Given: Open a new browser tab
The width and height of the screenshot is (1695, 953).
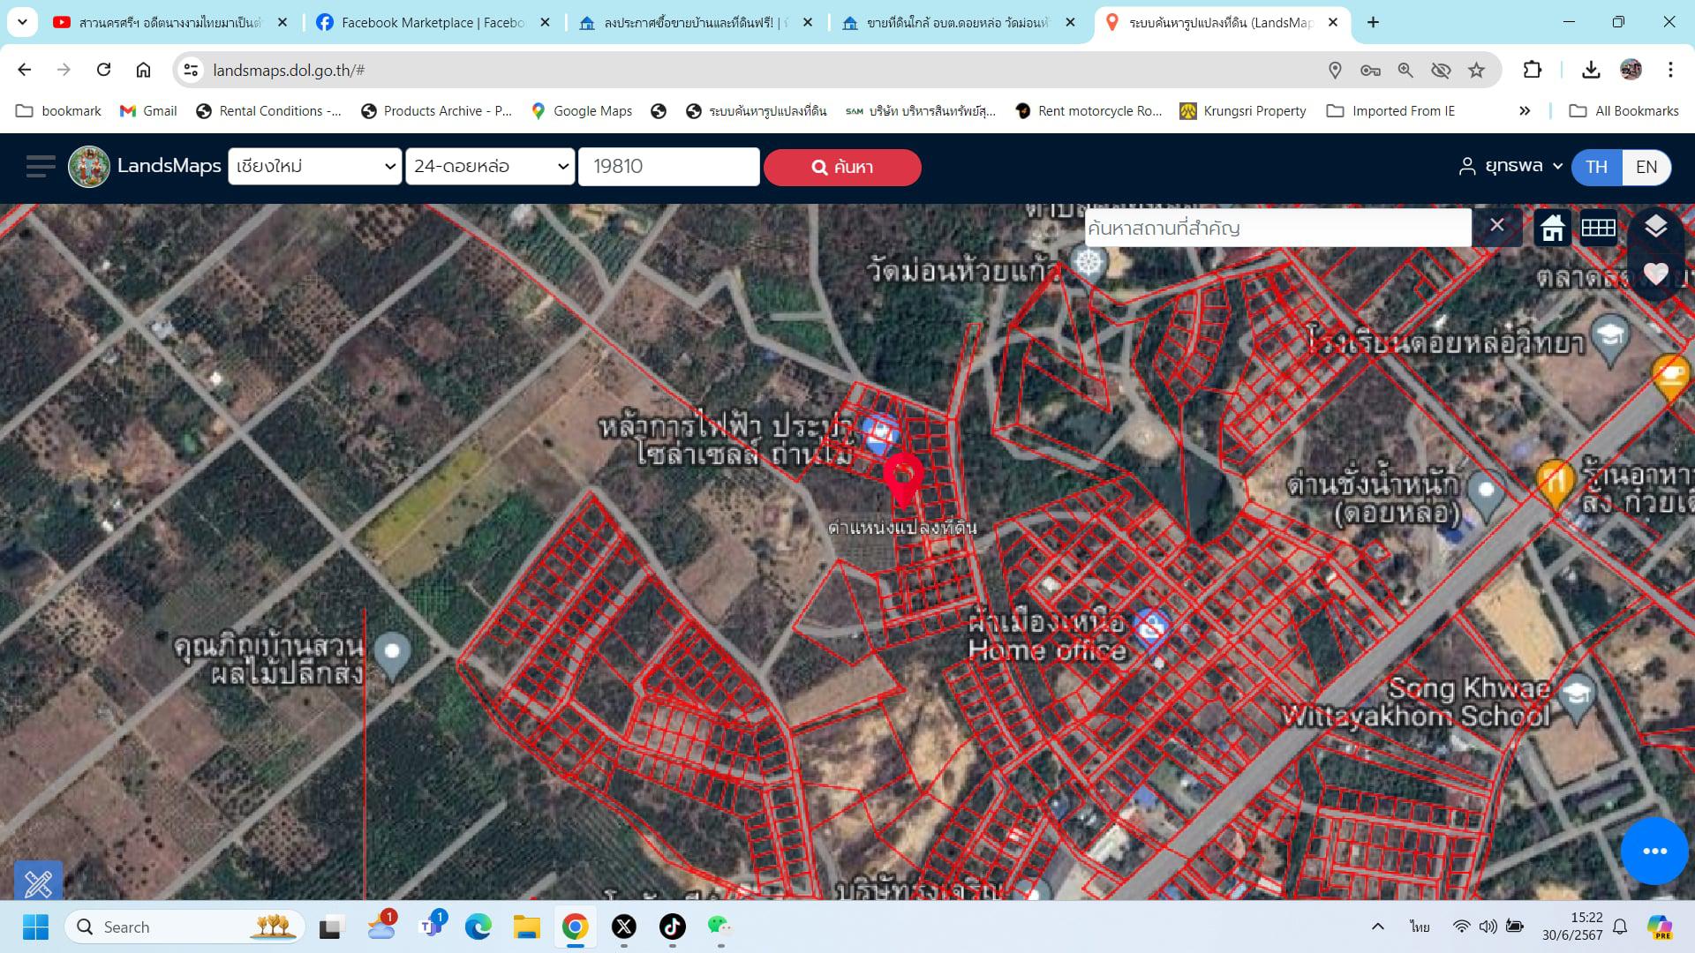Looking at the screenshot, I should (x=1373, y=23).
